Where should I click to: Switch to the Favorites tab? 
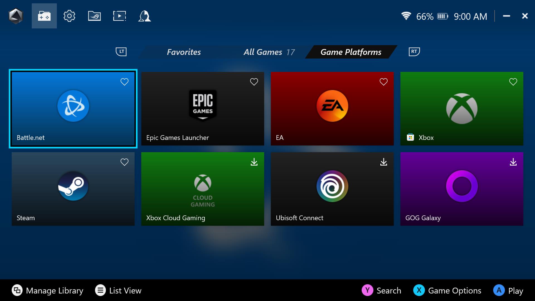(184, 52)
